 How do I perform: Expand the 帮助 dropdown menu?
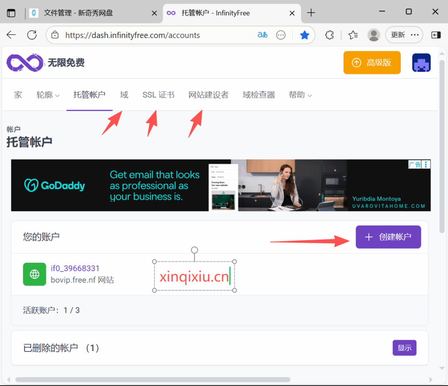300,95
